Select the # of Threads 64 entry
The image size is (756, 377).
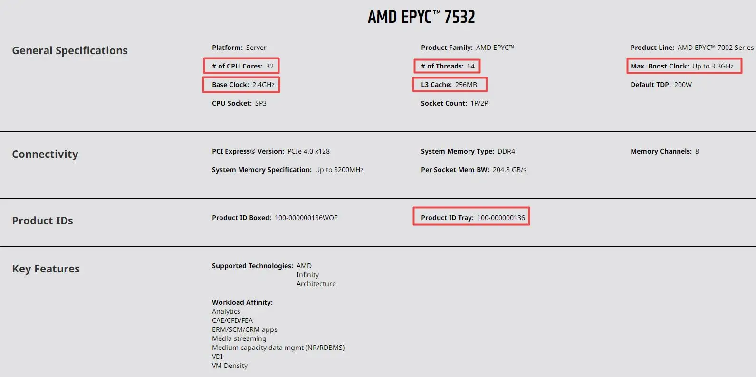pos(448,66)
